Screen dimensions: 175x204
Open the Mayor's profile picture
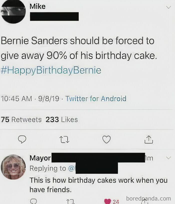pos(13,167)
